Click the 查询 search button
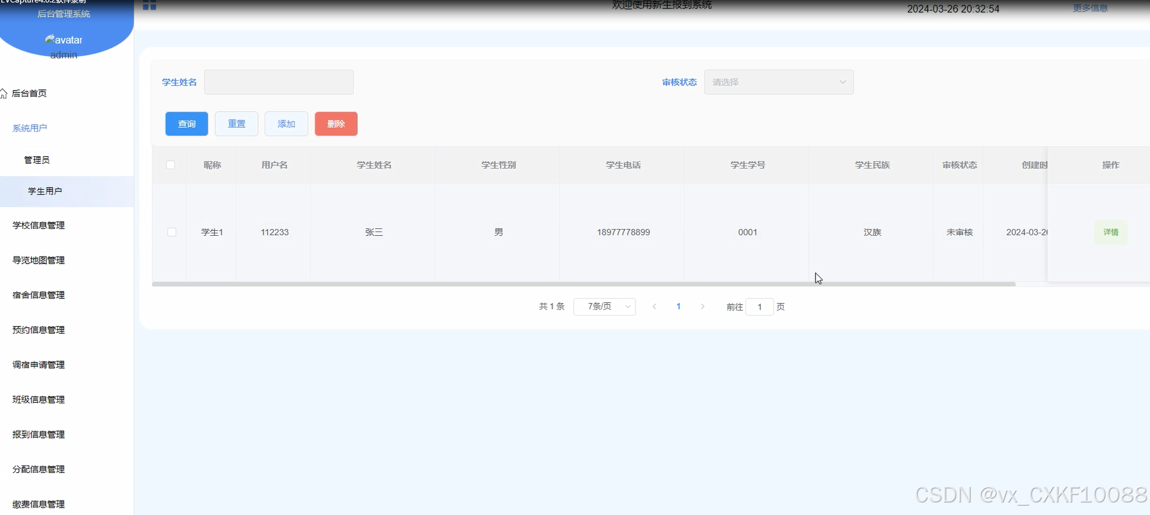Viewport: 1150px width, 515px height. click(x=187, y=124)
